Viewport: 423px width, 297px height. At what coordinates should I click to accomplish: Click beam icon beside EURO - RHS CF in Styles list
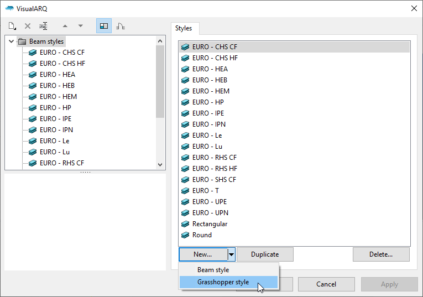(x=185, y=158)
